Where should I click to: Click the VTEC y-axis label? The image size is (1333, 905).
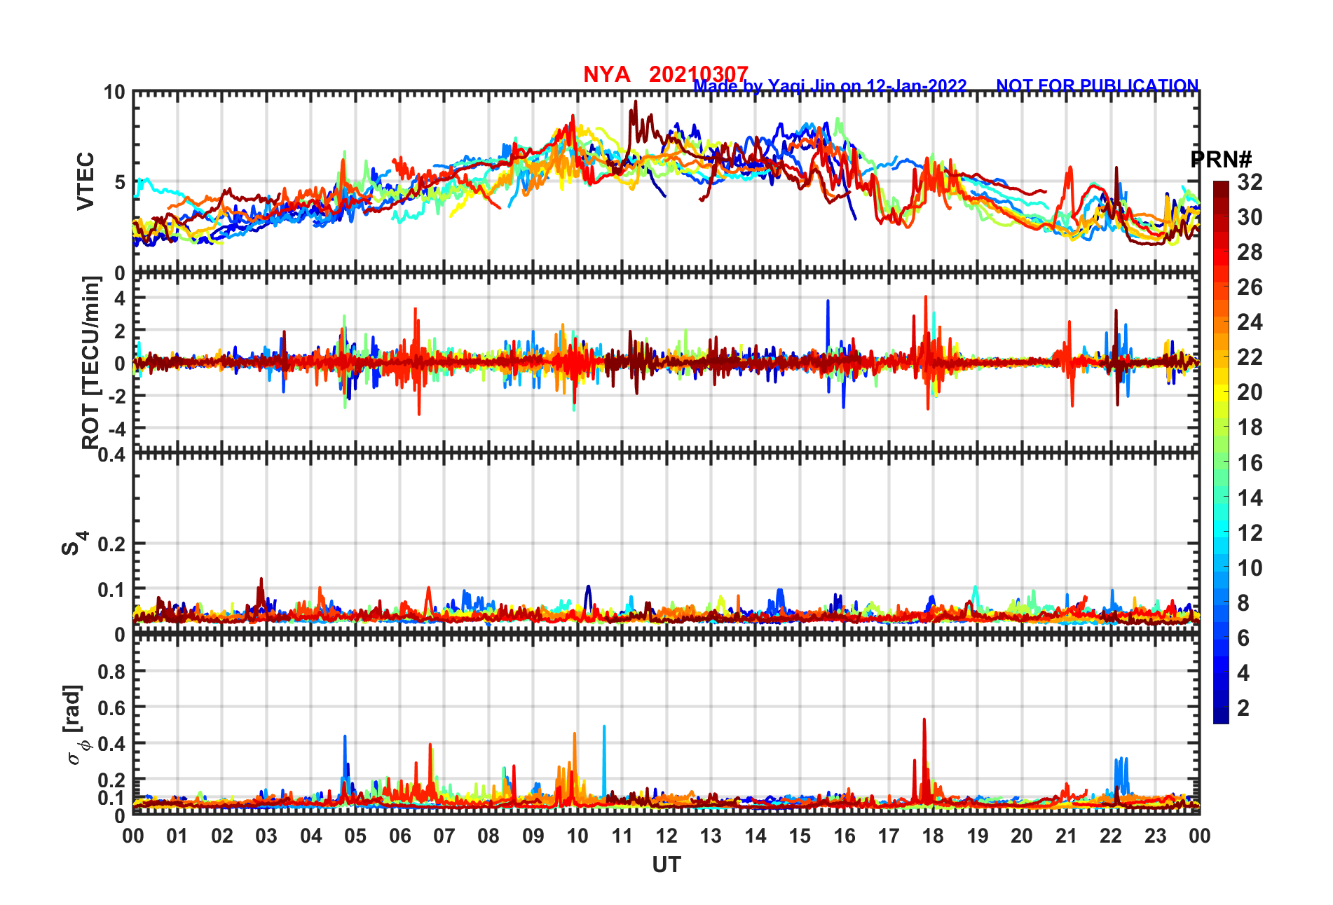(86, 181)
